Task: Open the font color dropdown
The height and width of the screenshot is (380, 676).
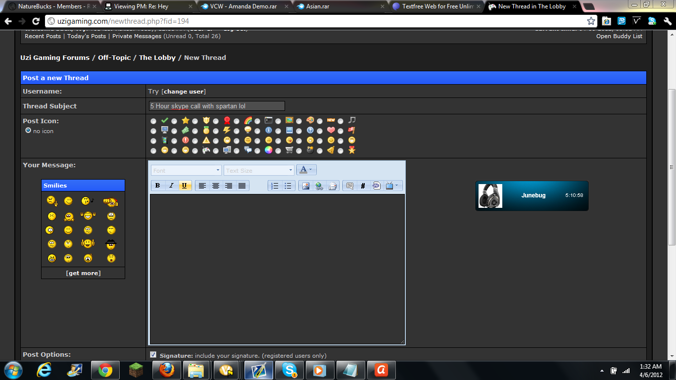Action: [306, 170]
